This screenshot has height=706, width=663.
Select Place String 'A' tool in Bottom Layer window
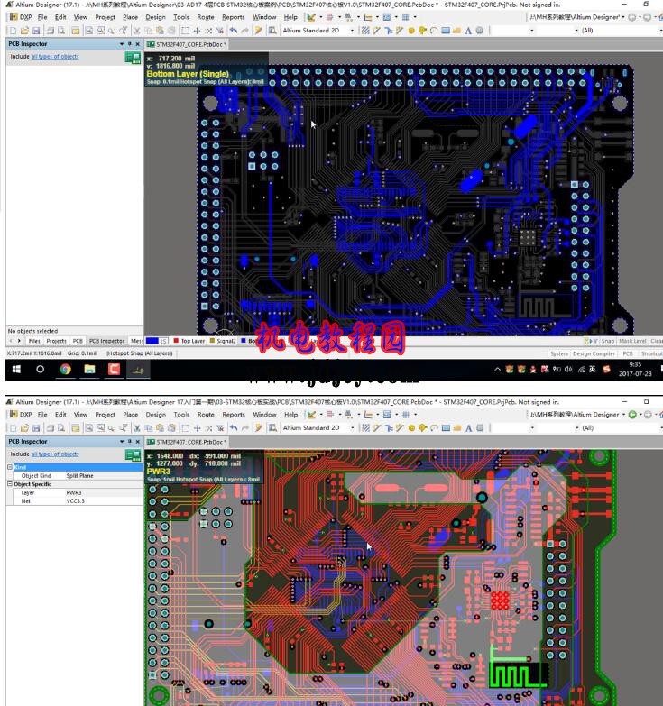(468, 31)
